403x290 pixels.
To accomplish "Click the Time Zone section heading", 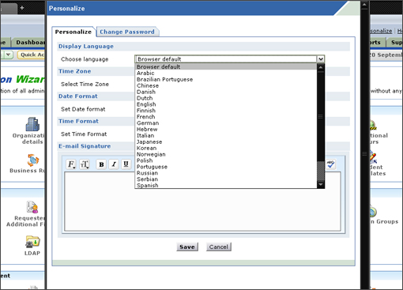I will click(x=75, y=71).
